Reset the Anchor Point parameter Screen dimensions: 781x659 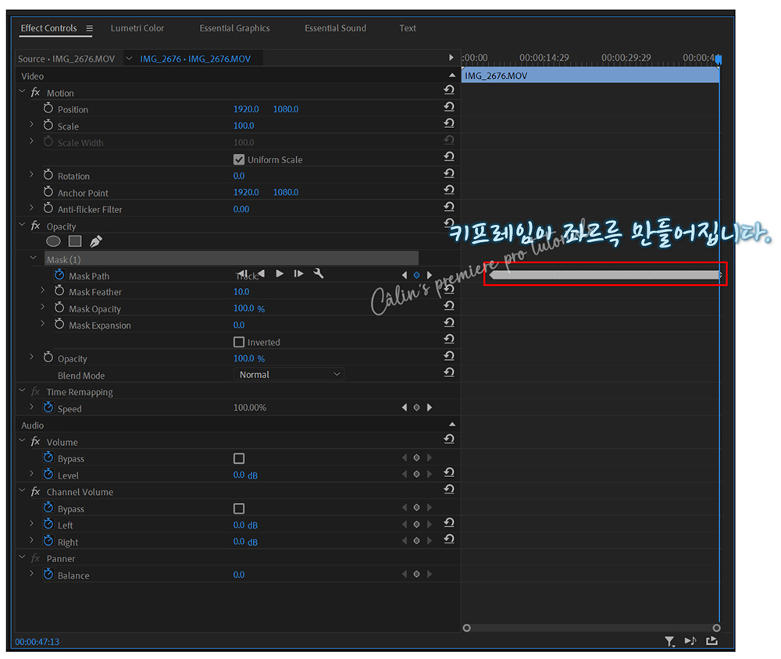[449, 190]
